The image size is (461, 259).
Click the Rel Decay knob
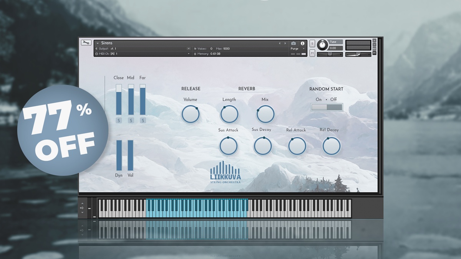click(332, 146)
